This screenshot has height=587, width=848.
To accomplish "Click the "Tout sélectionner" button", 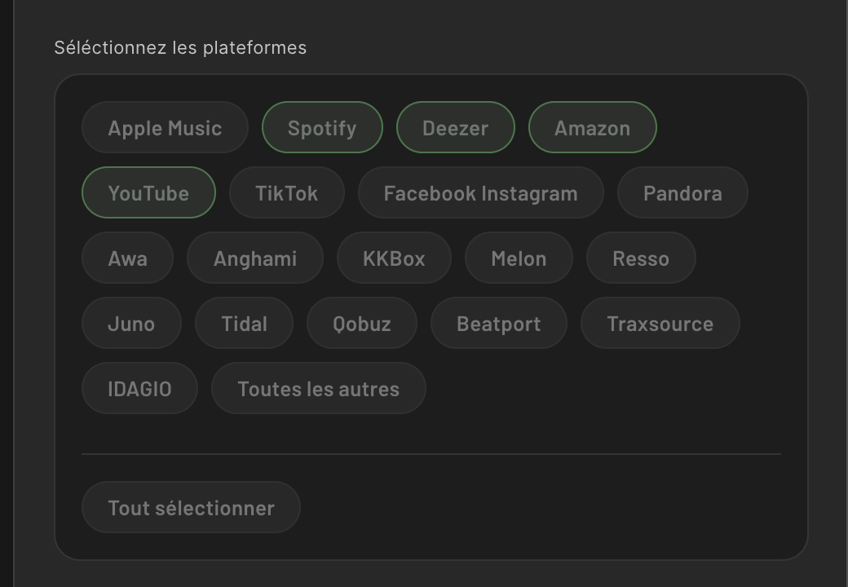I will (x=191, y=508).
